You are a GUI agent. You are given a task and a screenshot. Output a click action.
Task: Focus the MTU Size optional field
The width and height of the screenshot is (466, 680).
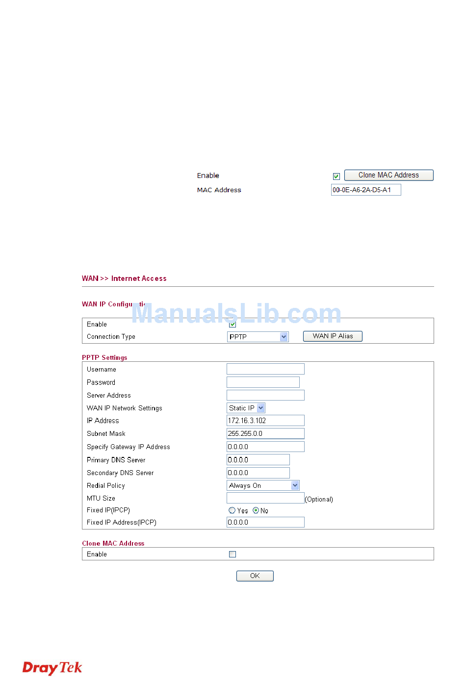pyautogui.click(x=265, y=498)
